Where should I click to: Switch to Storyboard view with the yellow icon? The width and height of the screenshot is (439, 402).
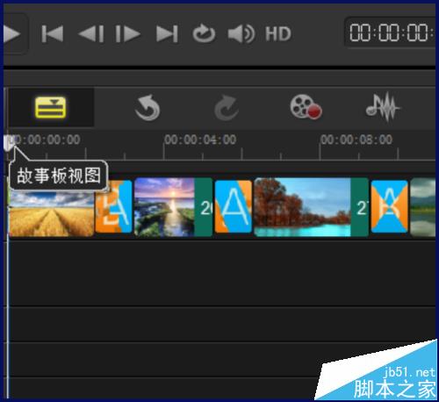coord(51,107)
